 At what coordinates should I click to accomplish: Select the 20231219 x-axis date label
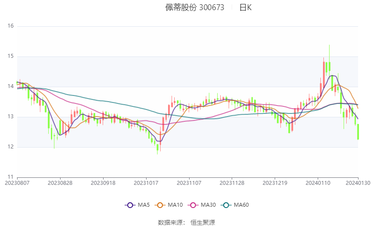pos(275,183)
